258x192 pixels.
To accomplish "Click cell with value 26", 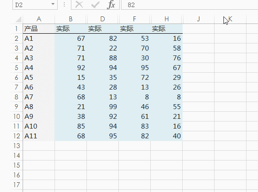I will [167, 87].
